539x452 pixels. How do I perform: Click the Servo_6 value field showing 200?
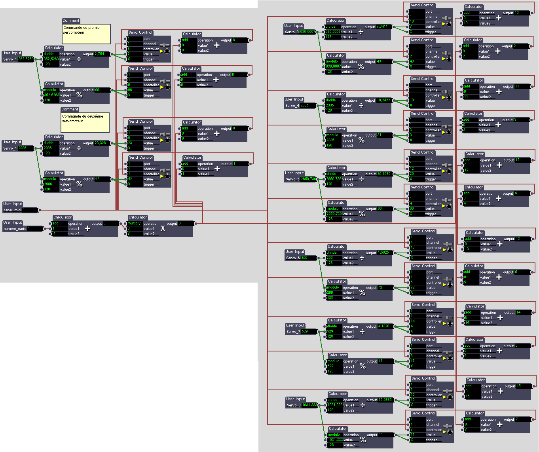[x=309, y=258]
